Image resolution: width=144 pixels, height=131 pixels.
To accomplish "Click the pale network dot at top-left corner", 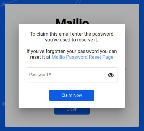I will tap(4, 4).
